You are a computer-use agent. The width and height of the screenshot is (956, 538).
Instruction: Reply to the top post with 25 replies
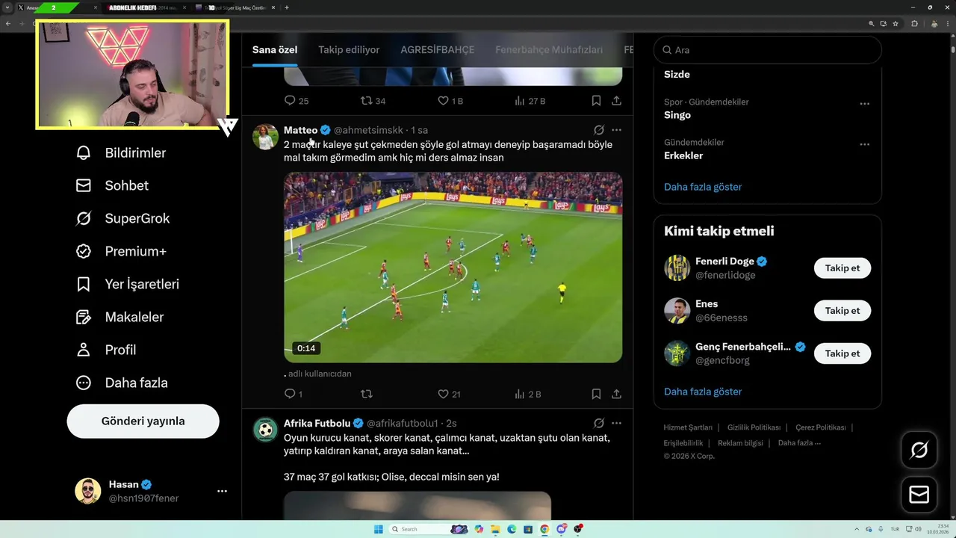click(x=297, y=101)
